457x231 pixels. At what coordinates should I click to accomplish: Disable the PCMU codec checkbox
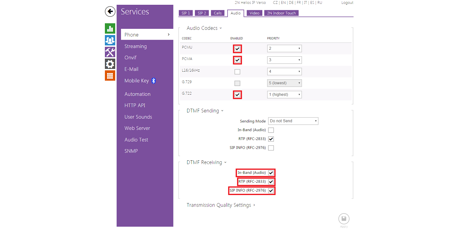(237, 49)
